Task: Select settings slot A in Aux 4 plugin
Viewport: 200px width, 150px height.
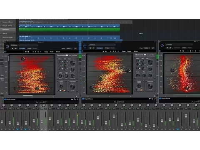Action: point(188,51)
